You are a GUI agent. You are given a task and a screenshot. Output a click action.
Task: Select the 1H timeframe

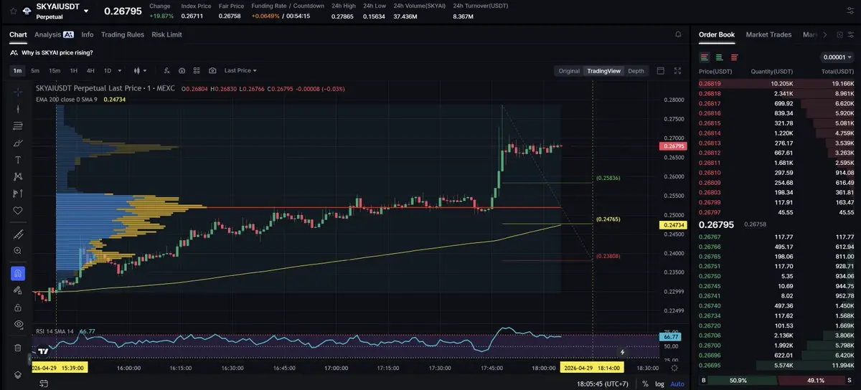point(73,71)
